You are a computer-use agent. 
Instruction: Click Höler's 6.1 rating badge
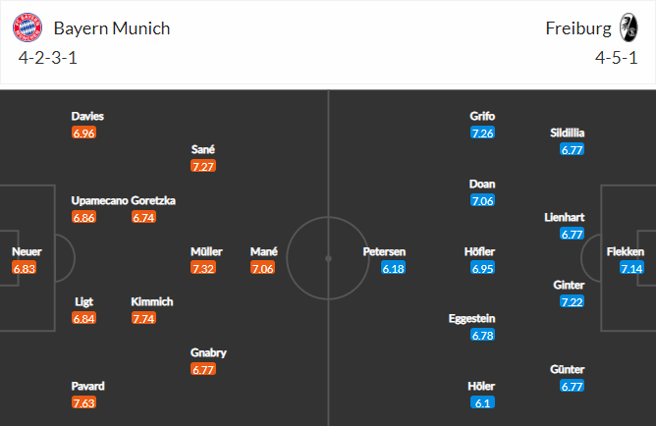483,402
